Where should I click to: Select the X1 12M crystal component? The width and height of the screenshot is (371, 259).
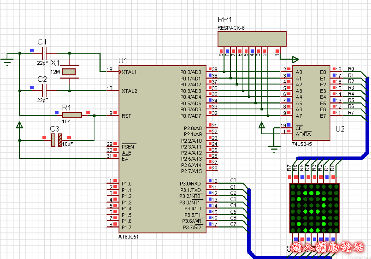point(69,72)
